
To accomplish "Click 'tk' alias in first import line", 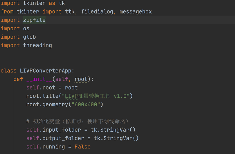I will (62, 3).
